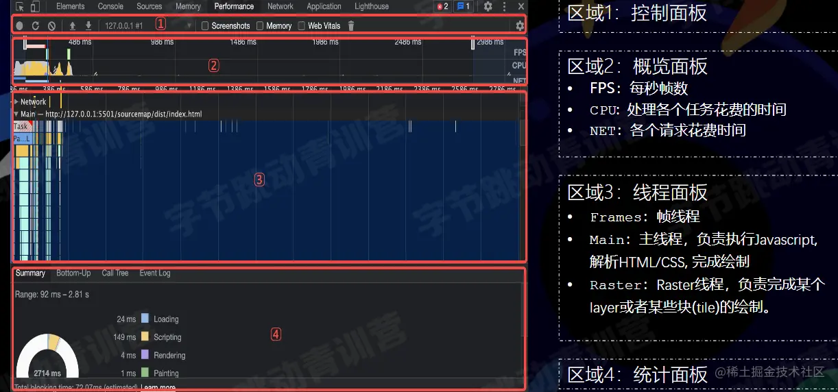
Task: Start recording with the record button
Action: [x=19, y=26]
